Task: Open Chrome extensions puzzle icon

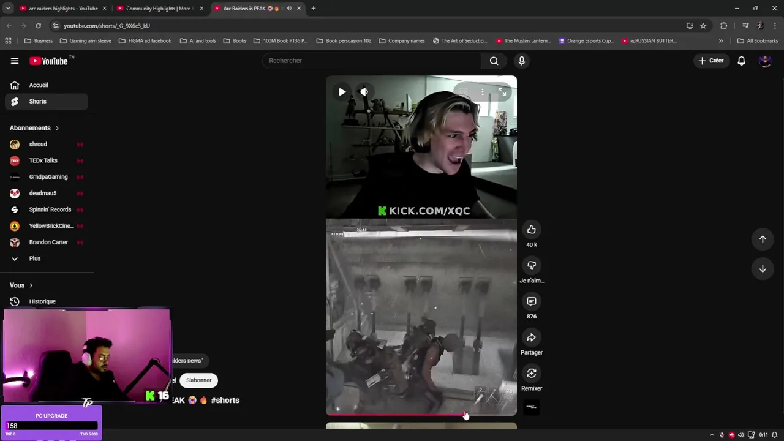Action: tap(724, 26)
